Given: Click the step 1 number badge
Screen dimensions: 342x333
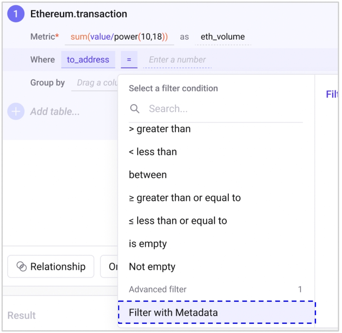Looking at the screenshot, I should [16, 14].
